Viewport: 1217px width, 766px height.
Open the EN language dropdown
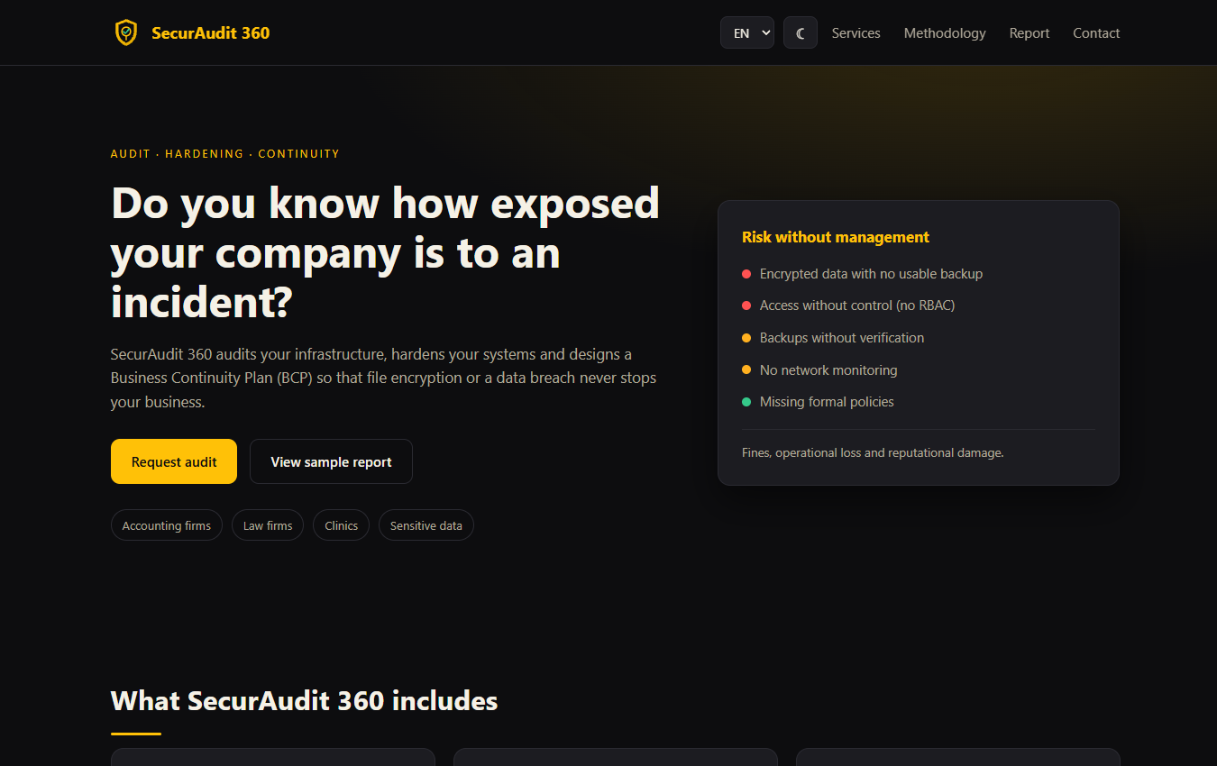click(x=747, y=33)
